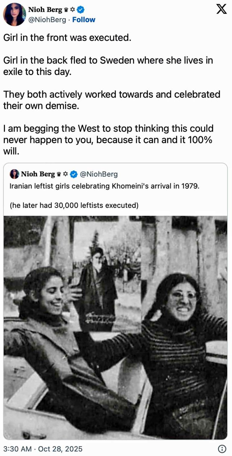232x456 pixels.
Task: Open the bold Nioh Berg name at top
Action: [45, 10]
